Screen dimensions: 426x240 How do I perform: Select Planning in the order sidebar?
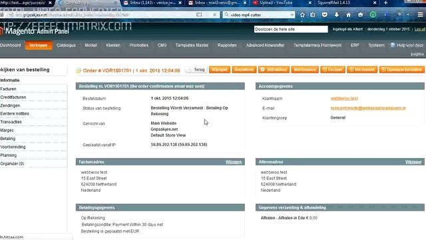point(33,155)
